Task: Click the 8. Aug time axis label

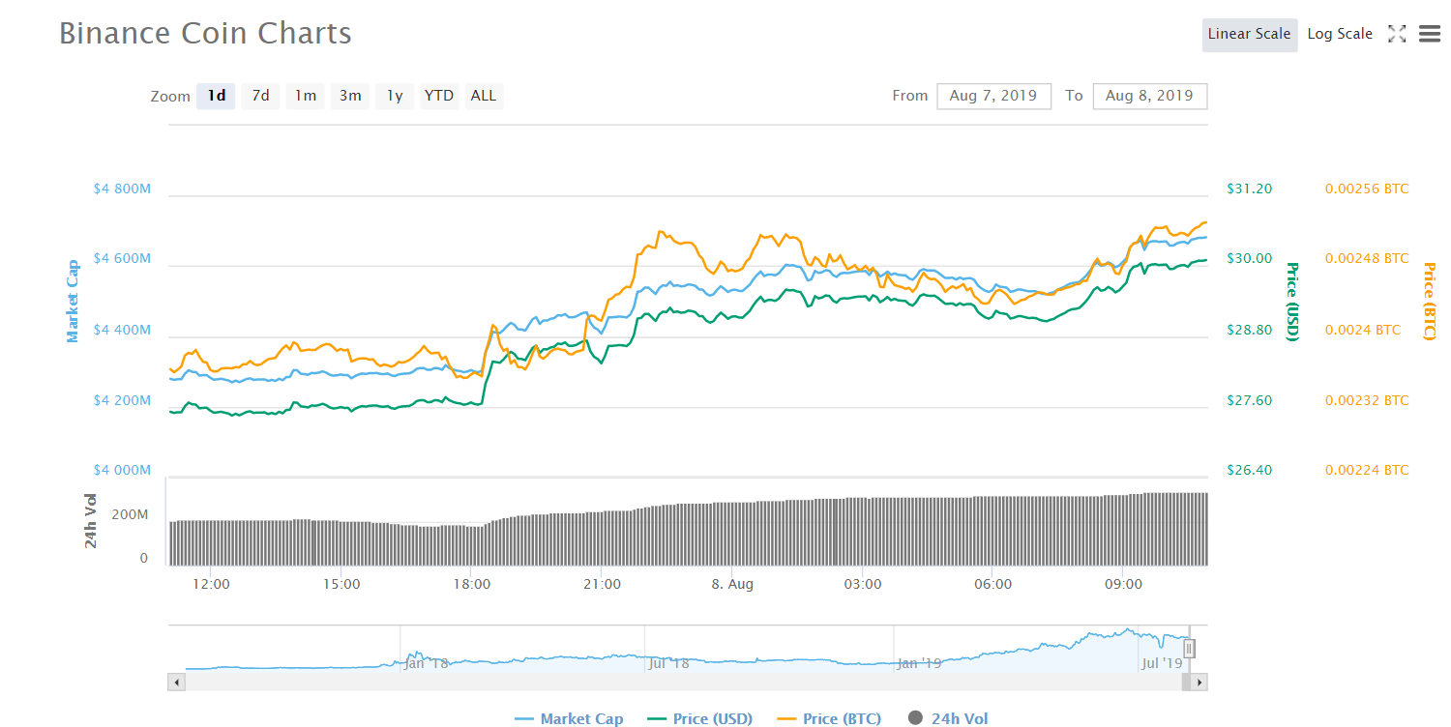Action: (732, 585)
